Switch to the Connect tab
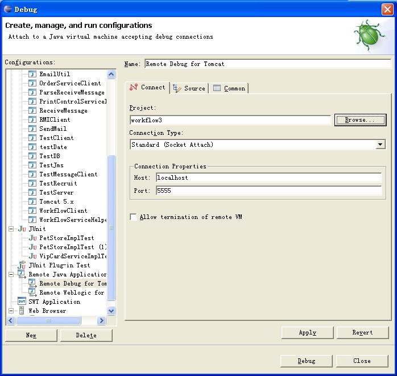The width and height of the screenshot is (397, 376). click(147, 88)
